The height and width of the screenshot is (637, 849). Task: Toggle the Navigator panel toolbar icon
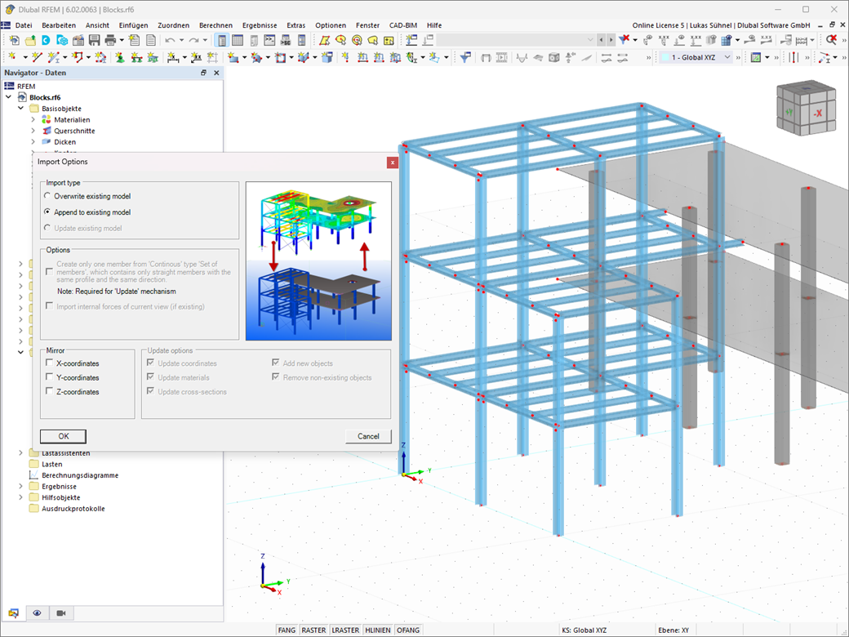coord(221,40)
